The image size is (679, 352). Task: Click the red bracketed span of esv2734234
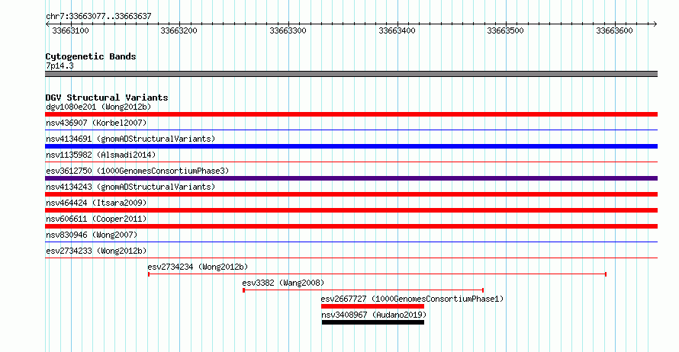[377, 274]
